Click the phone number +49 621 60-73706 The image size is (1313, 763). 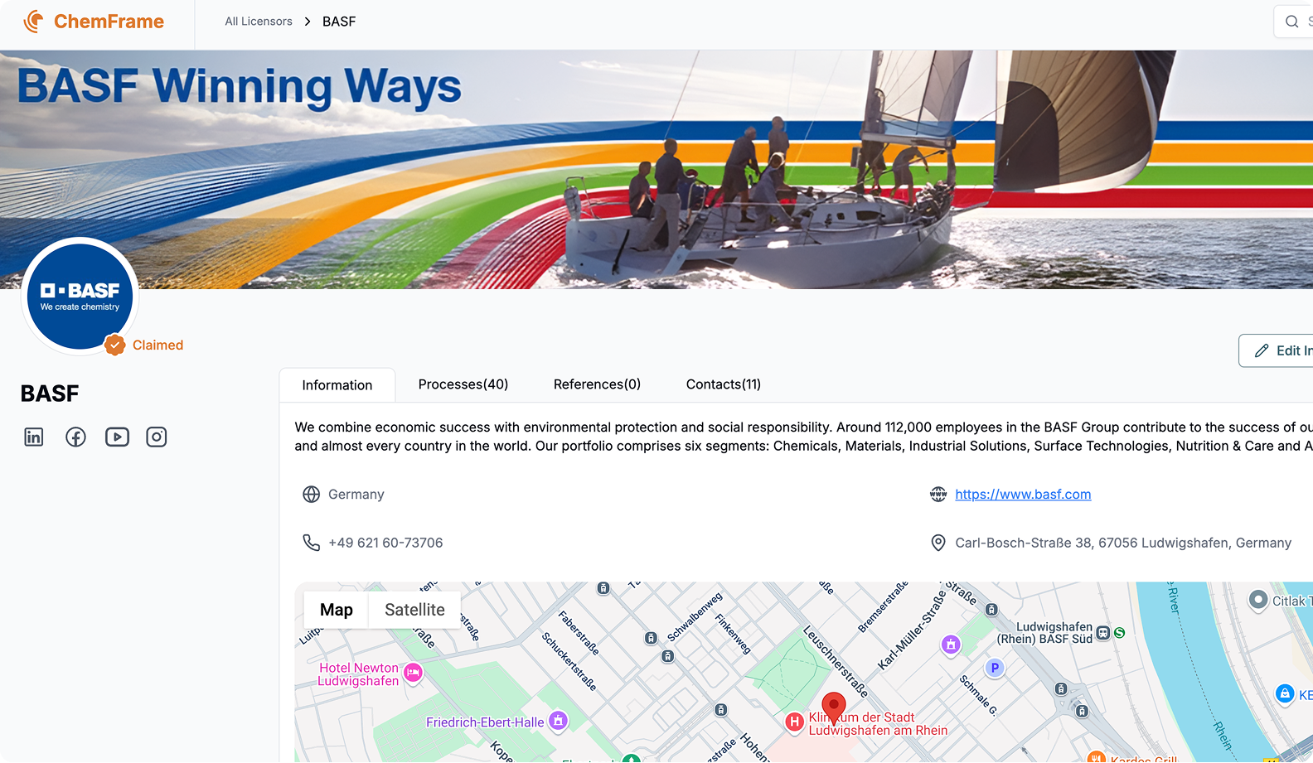tap(385, 543)
